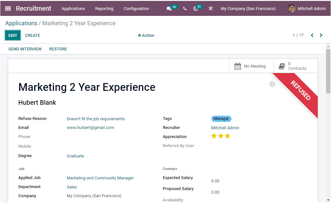Open the developer tools wrench icon
The width and height of the screenshot is (331, 203).
(210, 8)
